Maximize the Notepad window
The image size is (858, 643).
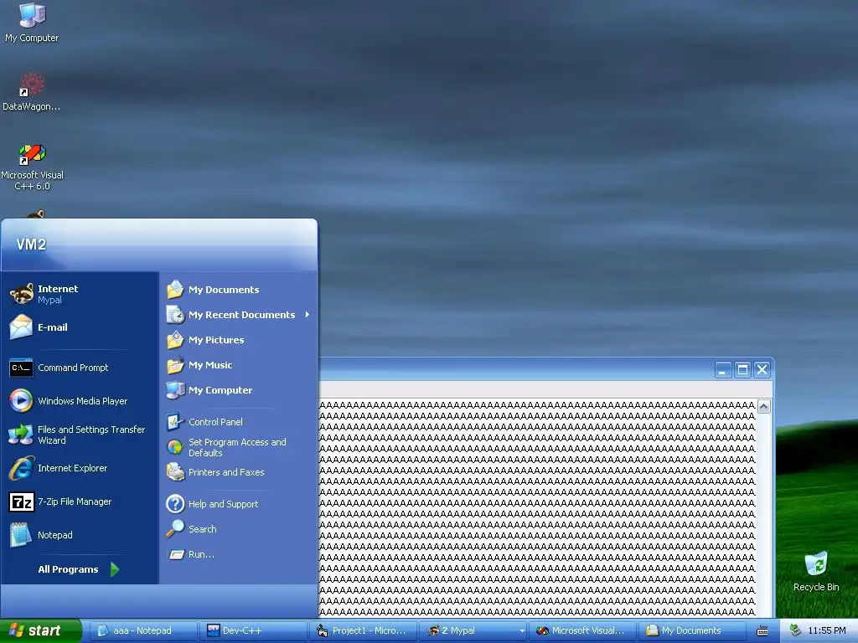point(742,370)
